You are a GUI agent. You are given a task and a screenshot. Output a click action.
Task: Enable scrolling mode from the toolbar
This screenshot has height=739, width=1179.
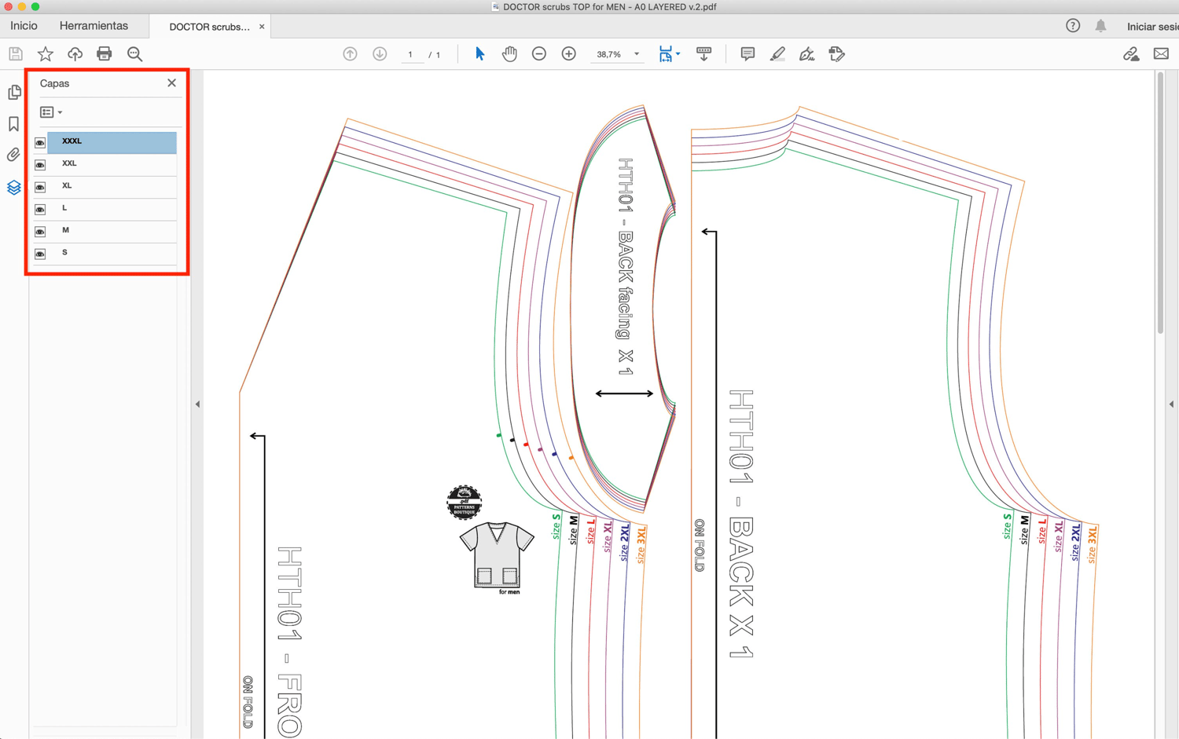coord(704,54)
